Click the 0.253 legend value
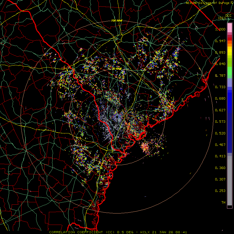This screenshot has width=234, height=234. pos(220,191)
